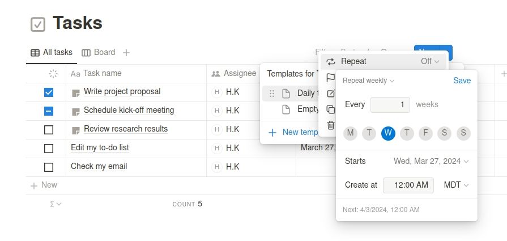Click the add column plus icon
Image resolution: width=507 pixels, height=241 pixels.
(503, 73)
